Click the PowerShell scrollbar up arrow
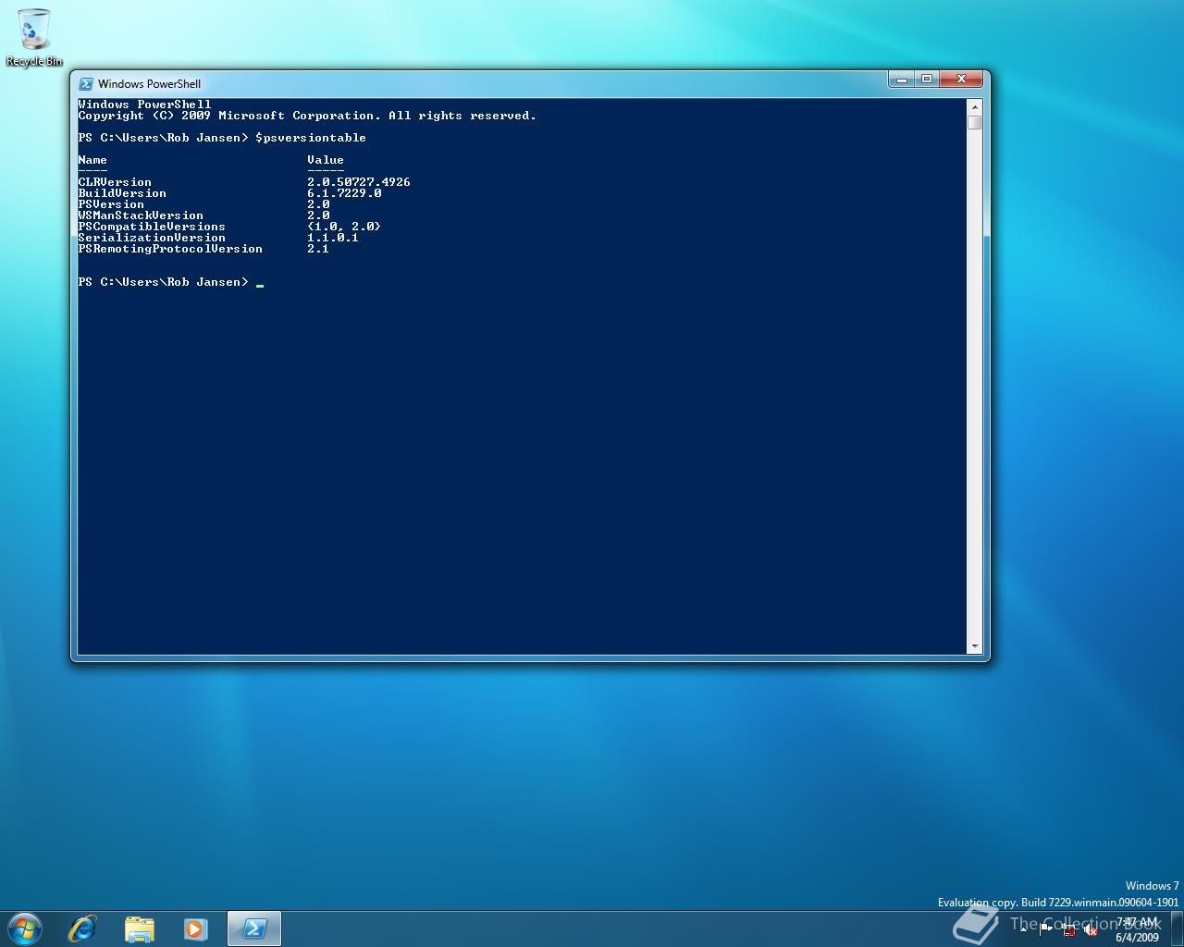 point(974,107)
